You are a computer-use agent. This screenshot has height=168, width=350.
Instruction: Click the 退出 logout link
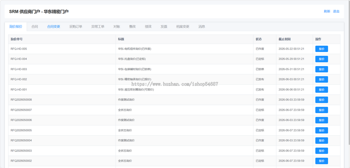[x=336, y=11]
